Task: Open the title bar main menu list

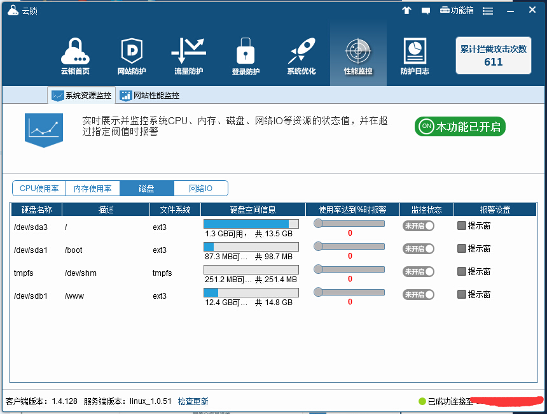Action: click(x=488, y=10)
